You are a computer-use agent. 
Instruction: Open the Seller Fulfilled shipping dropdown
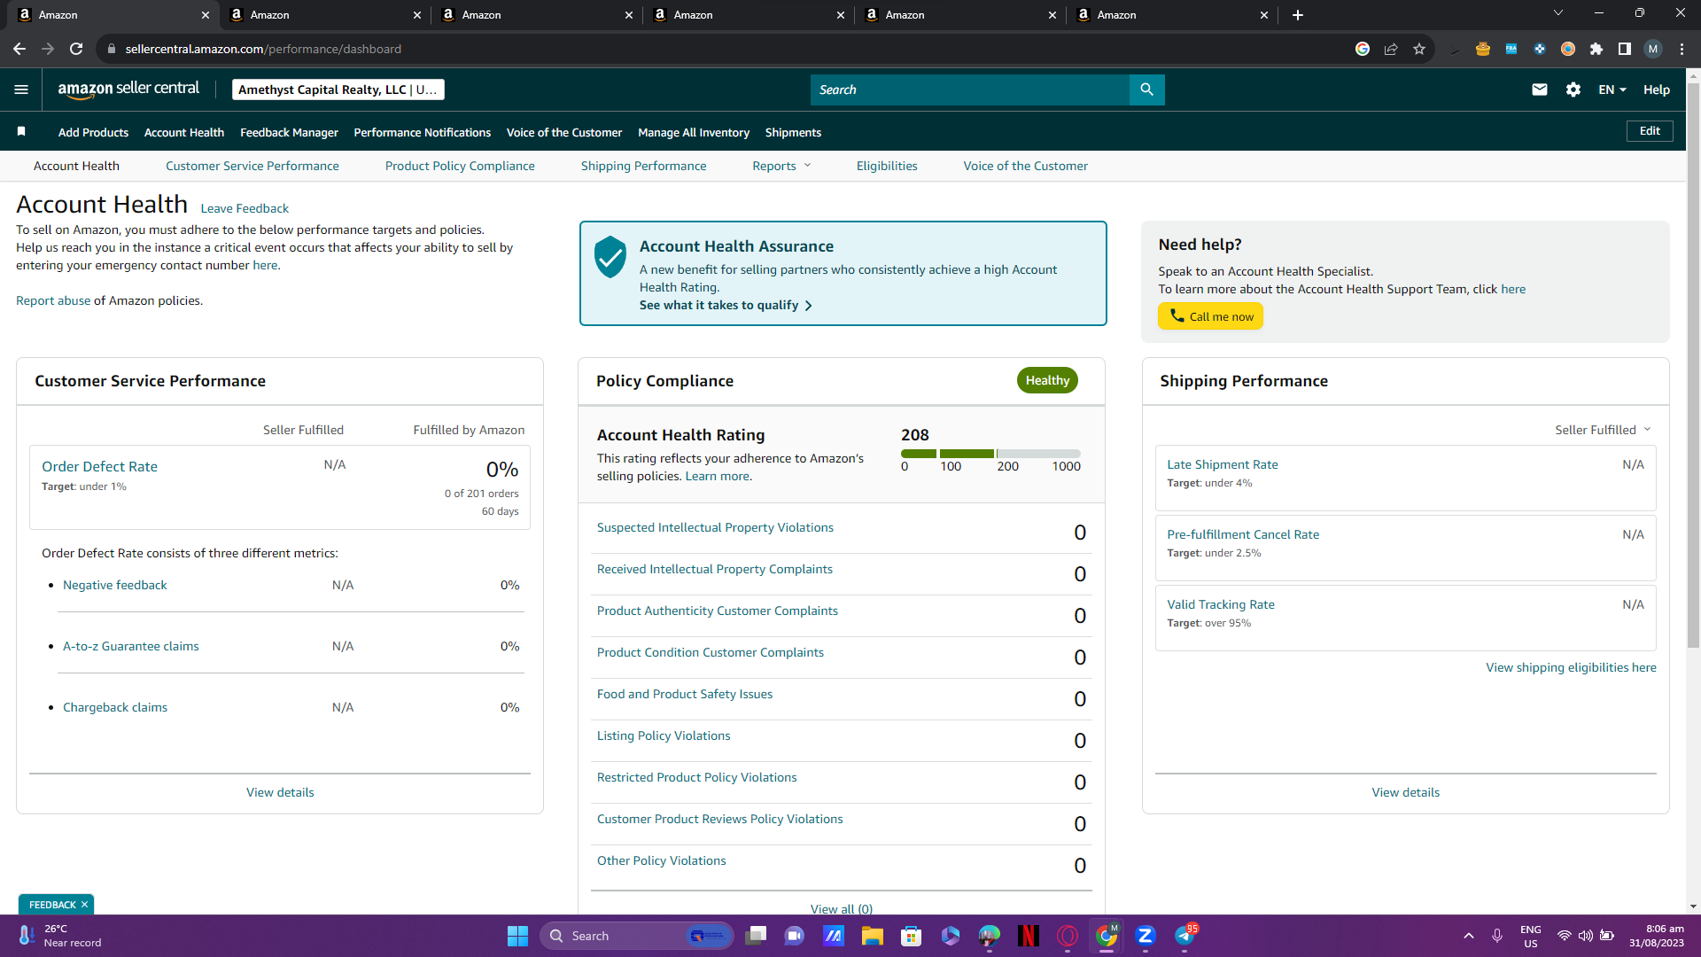point(1603,430)
